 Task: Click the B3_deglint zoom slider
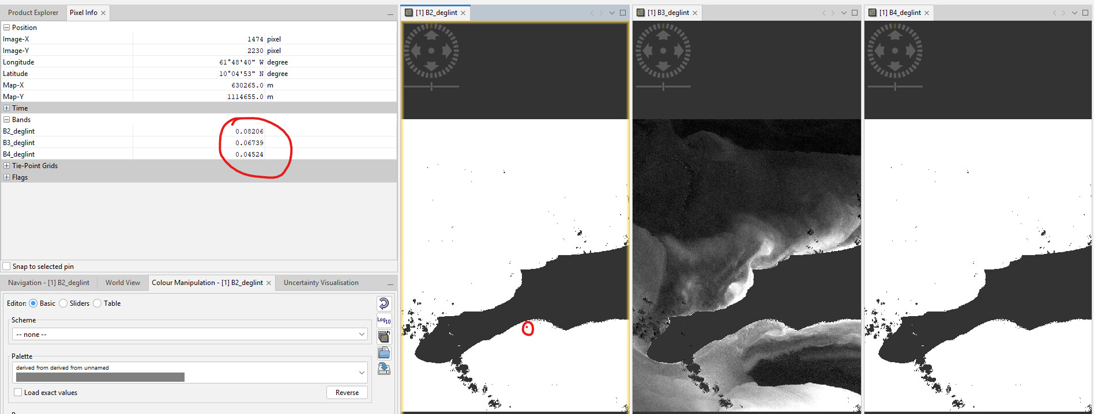click(x=663, y=86)
